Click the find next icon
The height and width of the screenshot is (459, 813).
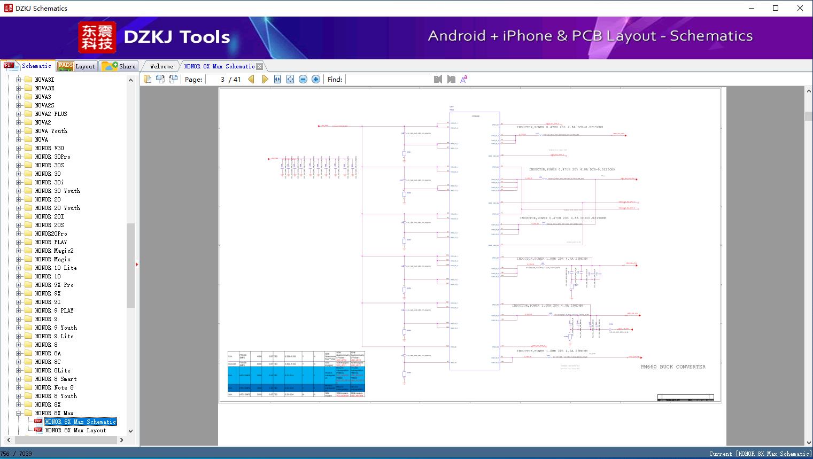coord(451,79)
